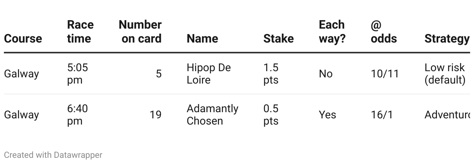This screenshot has height=164, width=474.
Task: Click the @ odds column header
Action: pos(384,32)
